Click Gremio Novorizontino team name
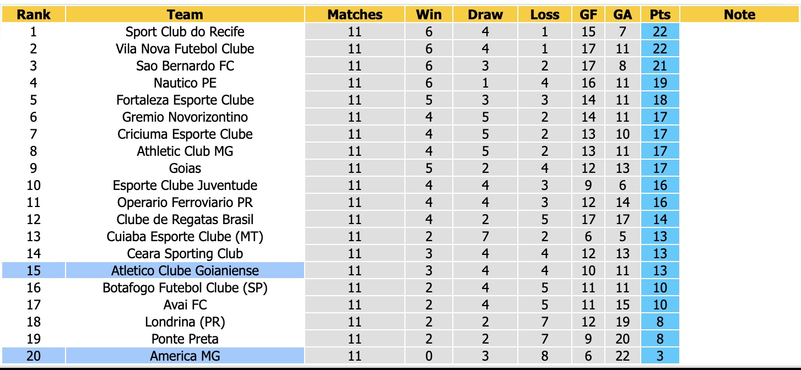801x370 pixels. [185, 117]
